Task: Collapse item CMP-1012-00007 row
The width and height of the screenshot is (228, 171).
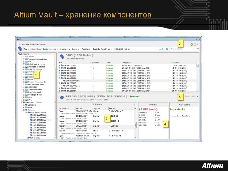Action: 59,83
